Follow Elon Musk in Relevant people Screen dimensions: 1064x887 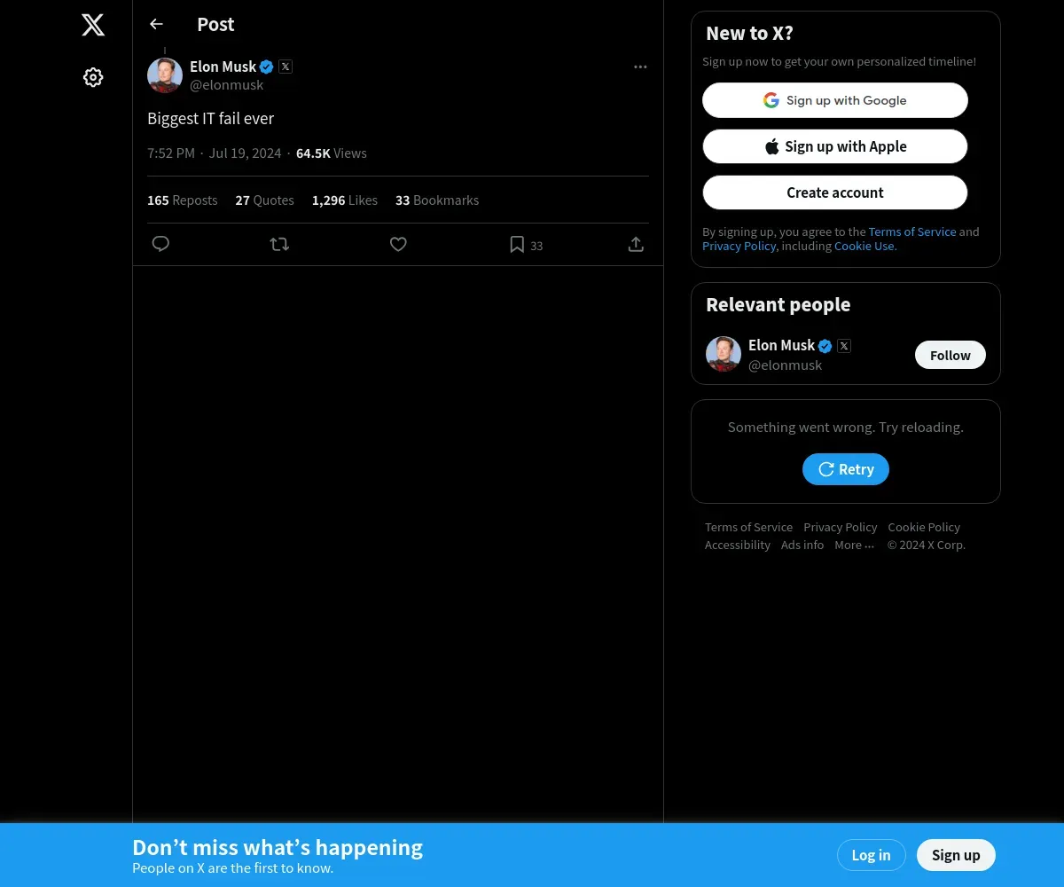point(951,355)
